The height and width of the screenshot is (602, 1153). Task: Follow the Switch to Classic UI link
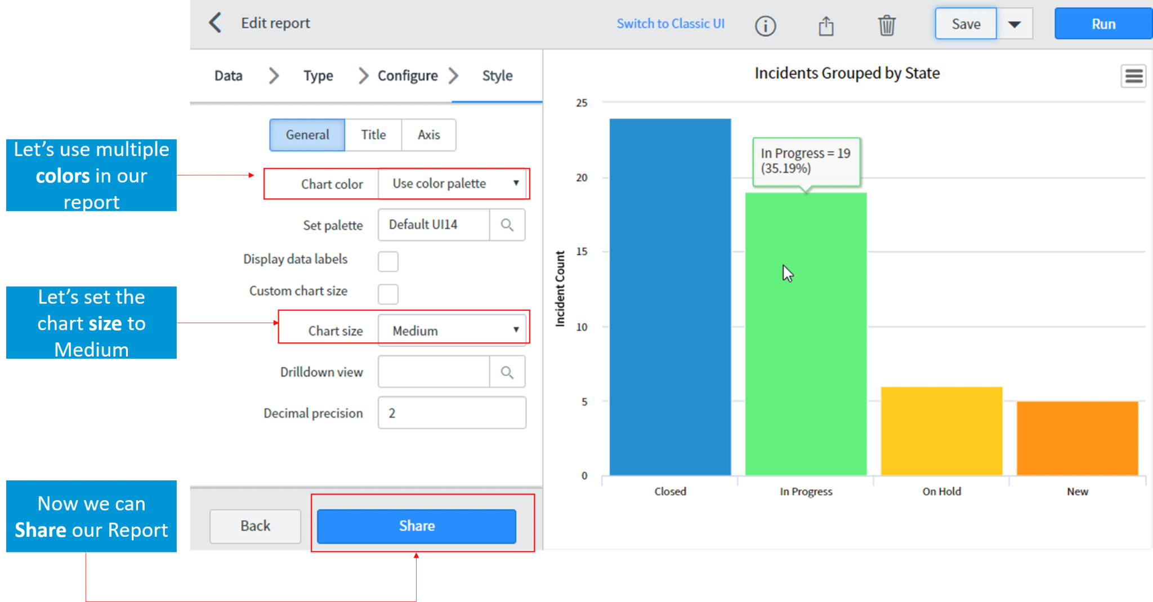(x=671, y=24)
